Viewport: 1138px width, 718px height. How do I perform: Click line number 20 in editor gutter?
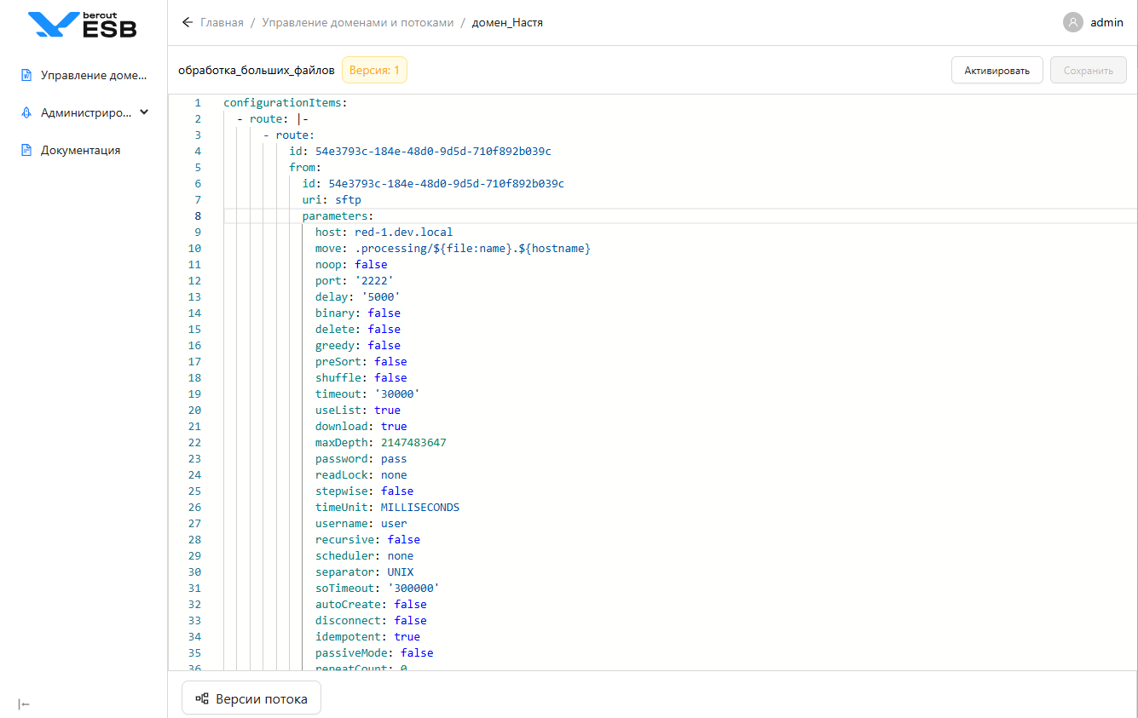(x=194, y=411)
